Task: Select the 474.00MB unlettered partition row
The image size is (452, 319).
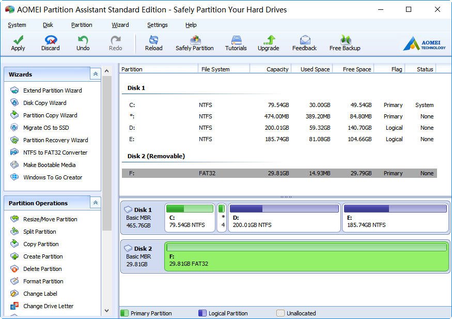Action: [279, 116]
